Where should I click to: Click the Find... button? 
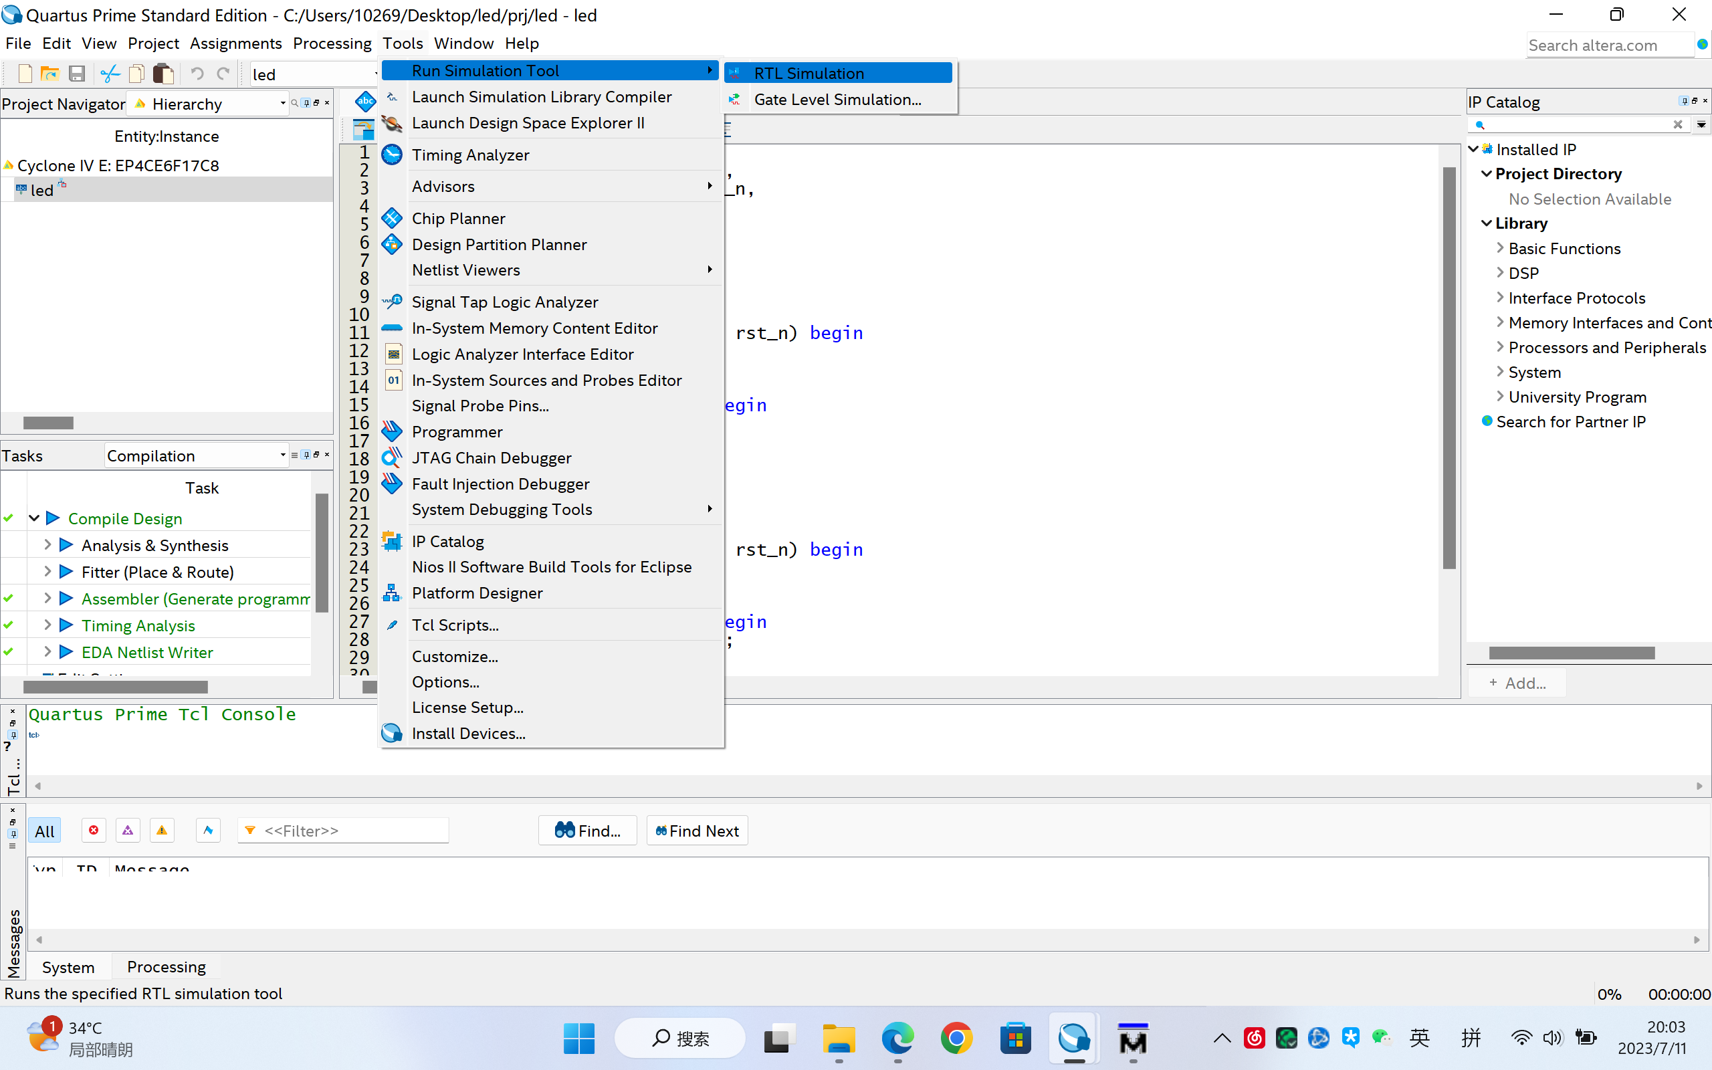point(587,830)
